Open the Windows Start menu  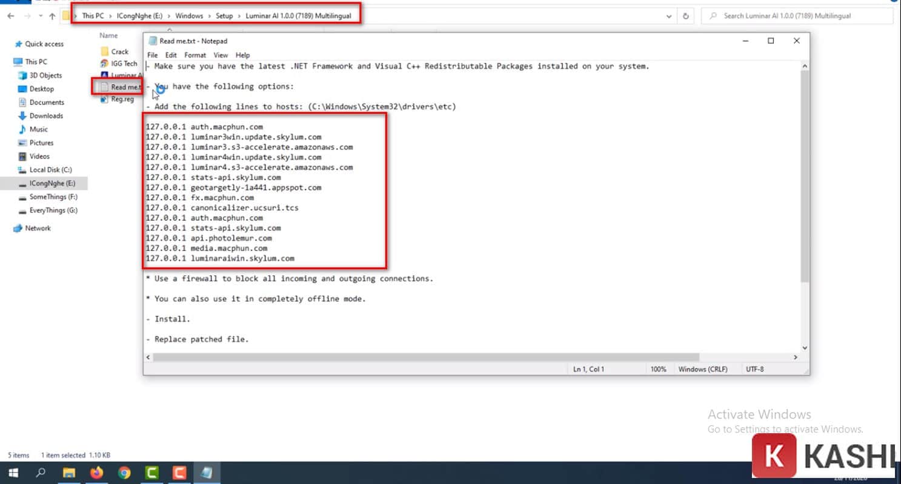point(13,473)
